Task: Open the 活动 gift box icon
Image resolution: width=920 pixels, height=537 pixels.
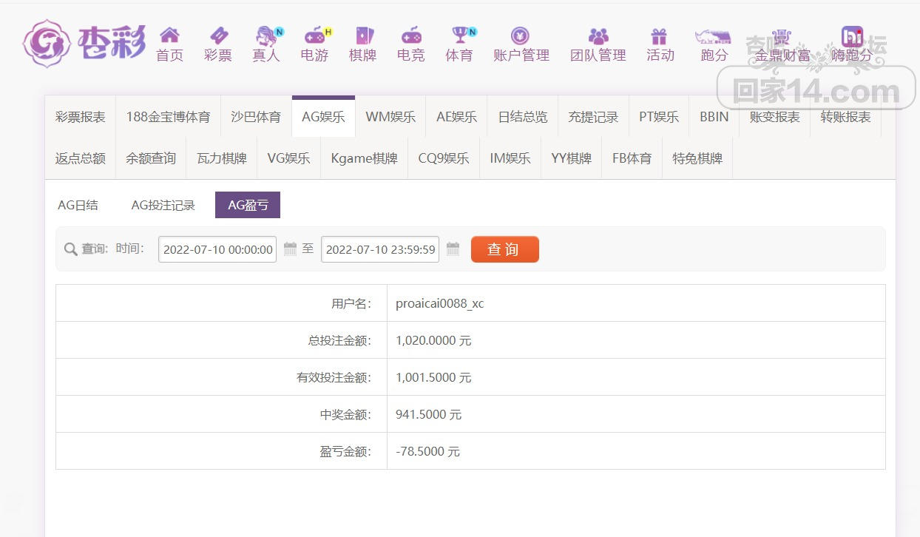Action: click(x=659, y=36)
